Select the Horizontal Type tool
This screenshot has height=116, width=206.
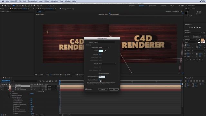pos(26,5)
